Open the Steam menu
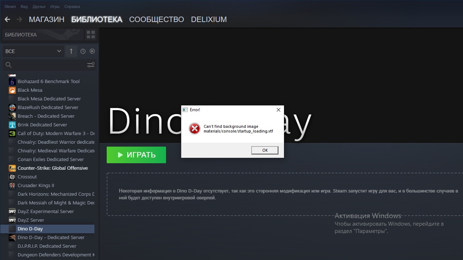Screen dimensions: 463x260 pyautogui.click(x=10, y=6)
